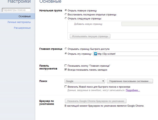Choose 'Восстановить последние открытые страницы' option

[66, 15]
